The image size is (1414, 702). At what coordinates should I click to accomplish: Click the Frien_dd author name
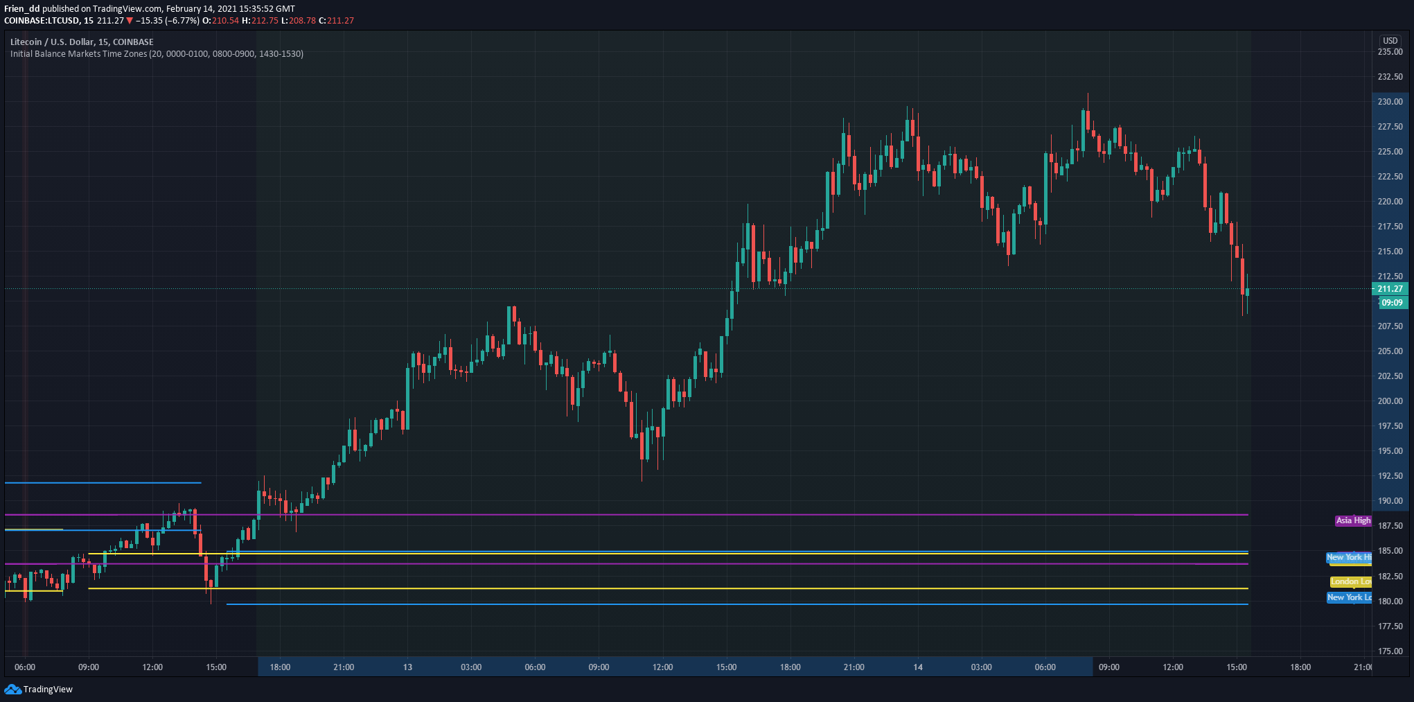pos(22,9)
